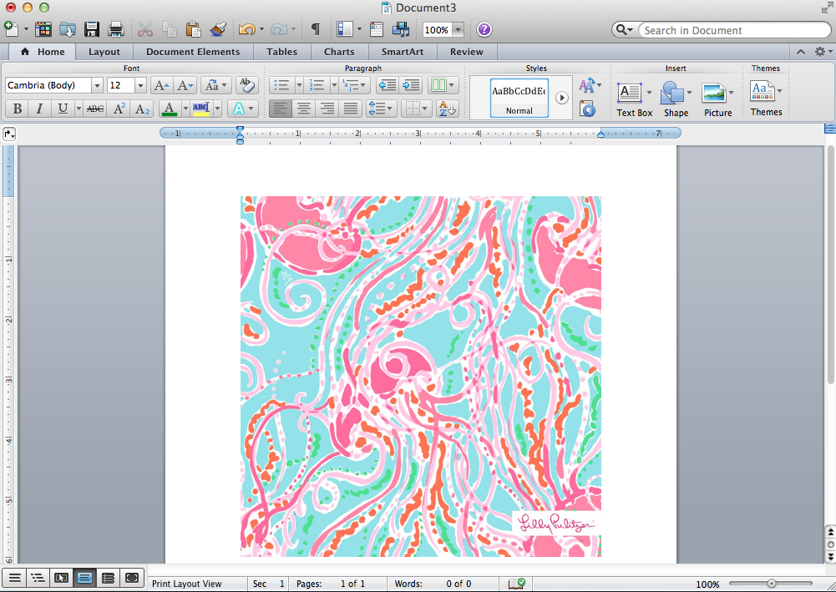Click the Text Box insert button

pos(634,99)
